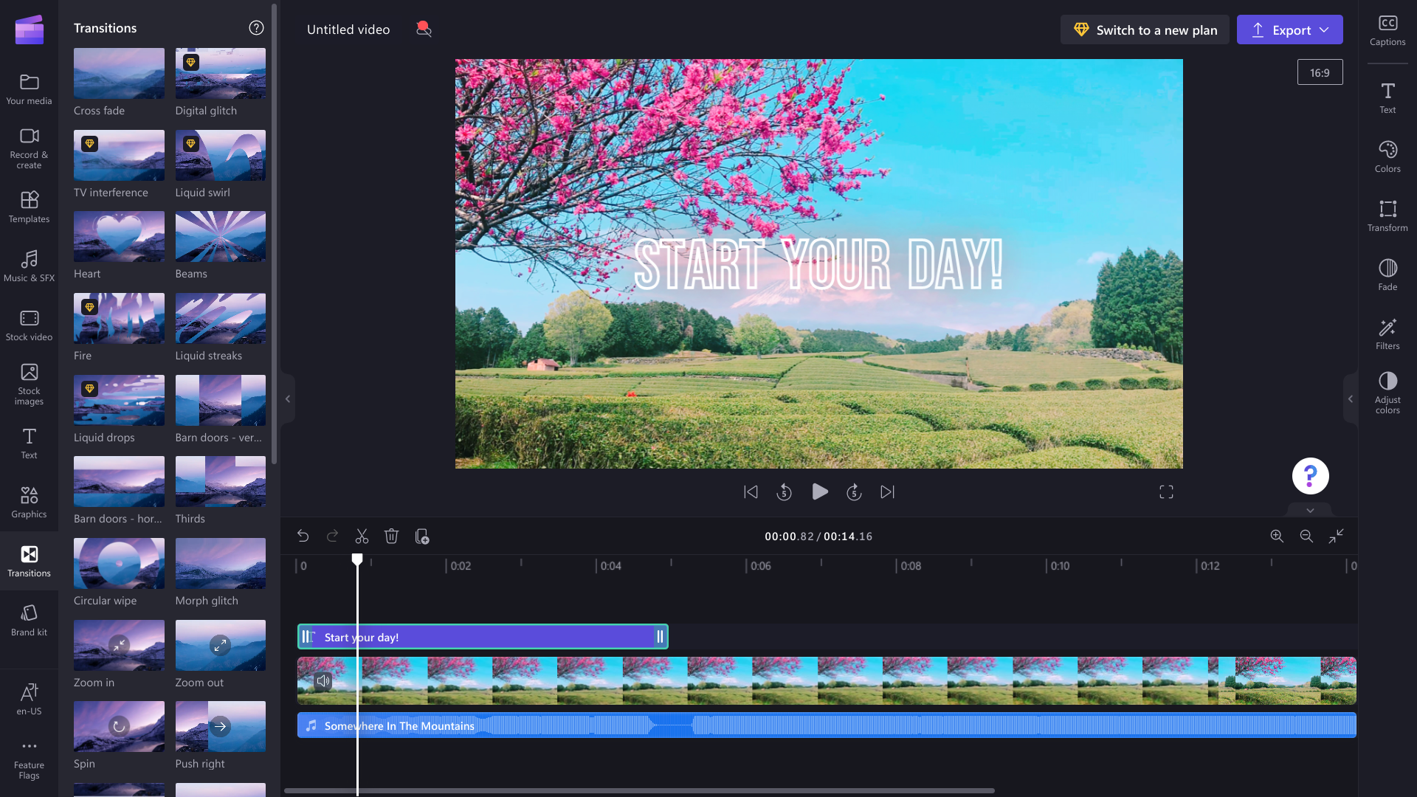Open Feature Flags menu
1417x797 pixels.
pos(29,759)
